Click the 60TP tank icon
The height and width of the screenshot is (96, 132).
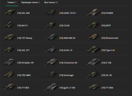pos(93,24)
